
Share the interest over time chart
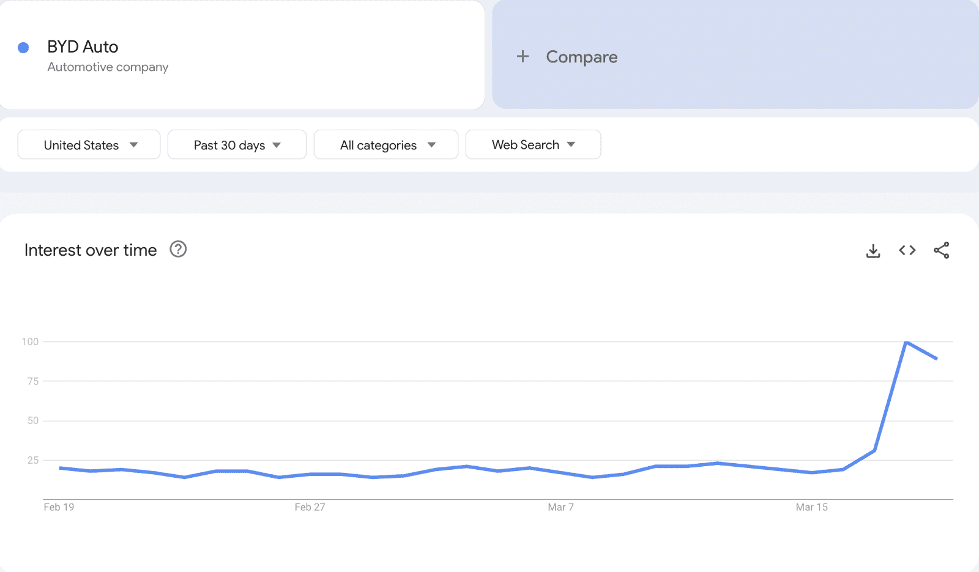(x=942, y=250)
